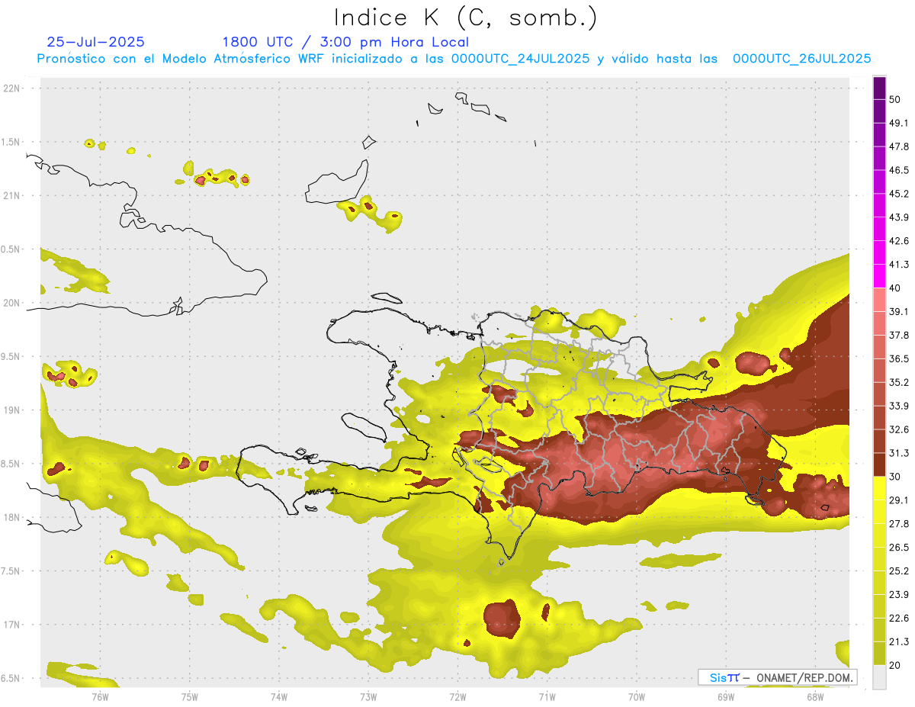Viewport: 915px width, 707px height.
Task: Click the '30' color bar label
Action: click(895, 477)
